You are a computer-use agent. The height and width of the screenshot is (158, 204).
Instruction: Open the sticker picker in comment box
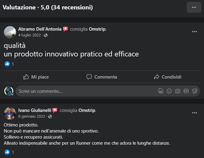195,91
